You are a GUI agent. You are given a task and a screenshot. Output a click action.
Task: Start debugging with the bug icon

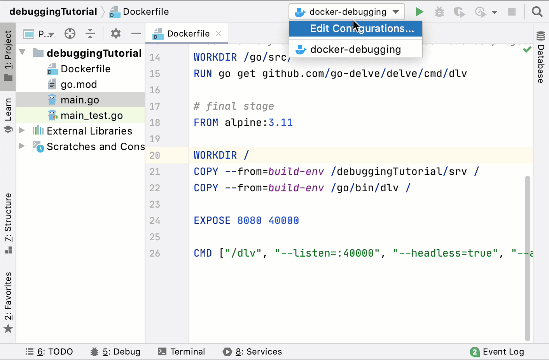coord(439,11)
